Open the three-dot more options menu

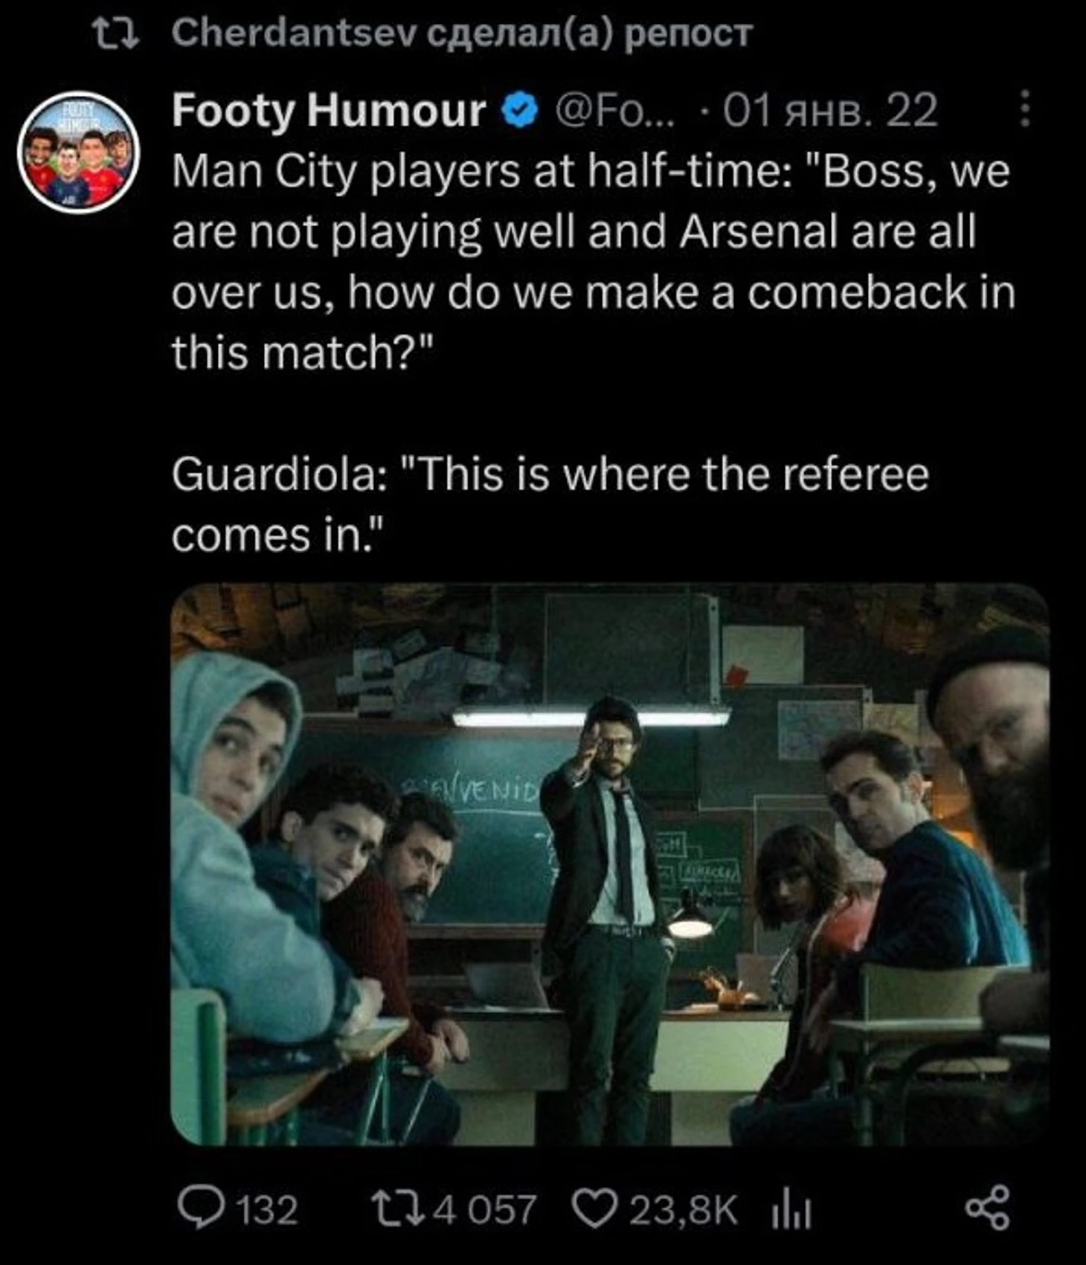[x=1025, y=109]
